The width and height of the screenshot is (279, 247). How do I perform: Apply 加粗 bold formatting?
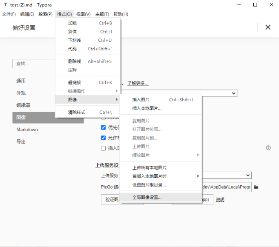pyautogui.click(x=88, y=23)
